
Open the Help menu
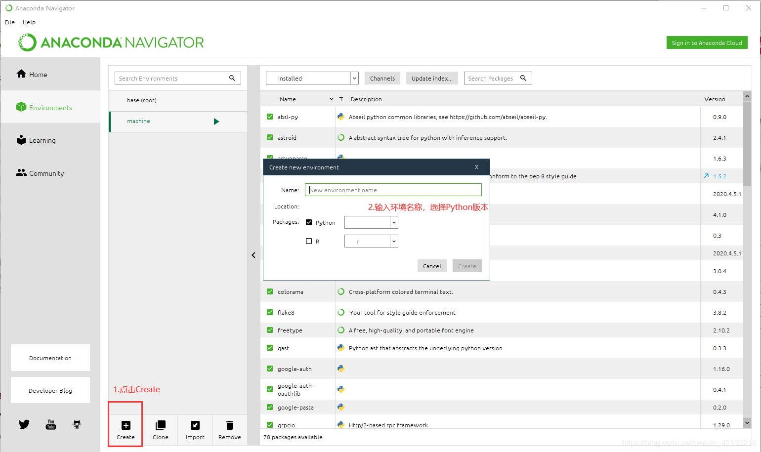(29, 22)
